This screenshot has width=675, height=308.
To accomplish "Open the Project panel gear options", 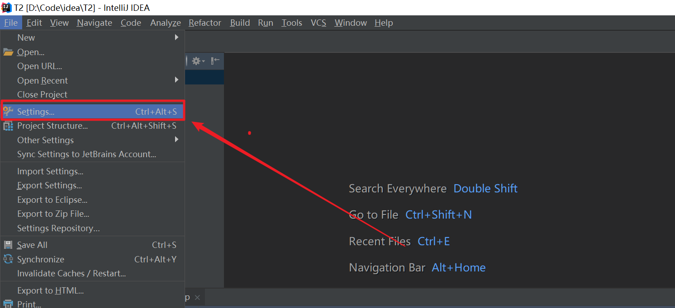I will [198, 61].
